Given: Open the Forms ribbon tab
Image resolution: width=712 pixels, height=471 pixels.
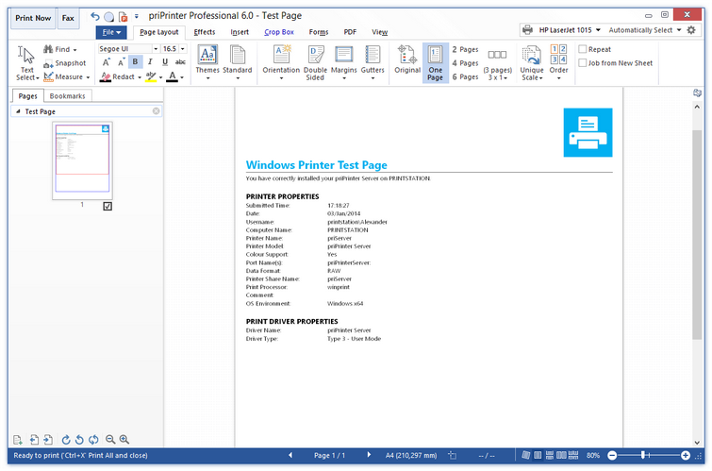Looking at the screenshot, I should coord(319,32).
